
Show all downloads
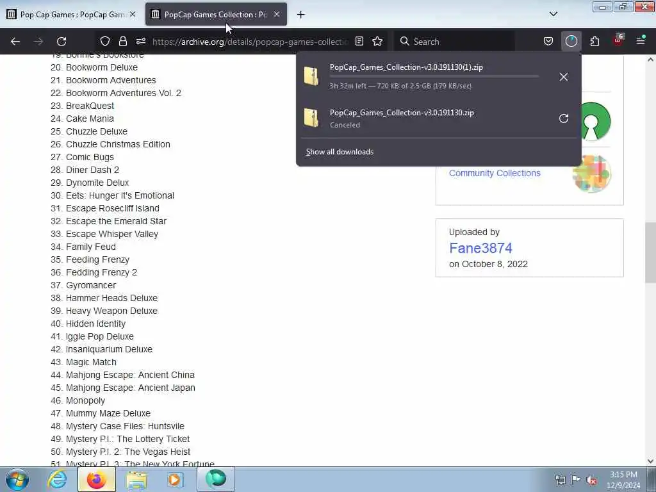(x=340, y=152)
